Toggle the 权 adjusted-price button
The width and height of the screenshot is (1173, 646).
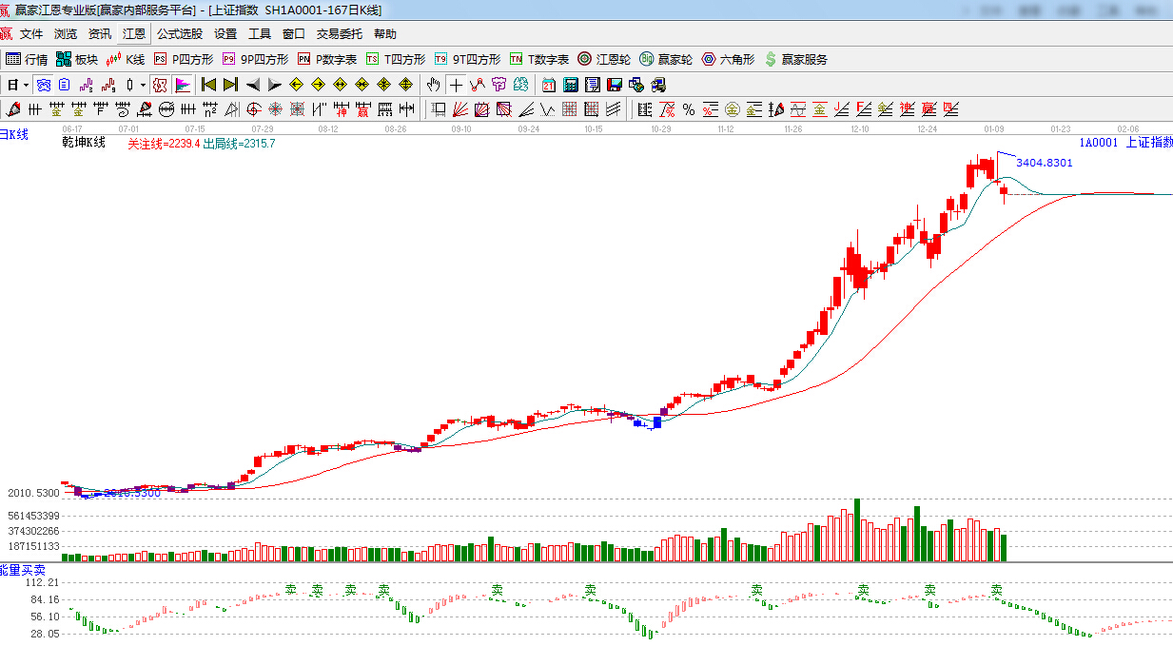tap(161, 85)
